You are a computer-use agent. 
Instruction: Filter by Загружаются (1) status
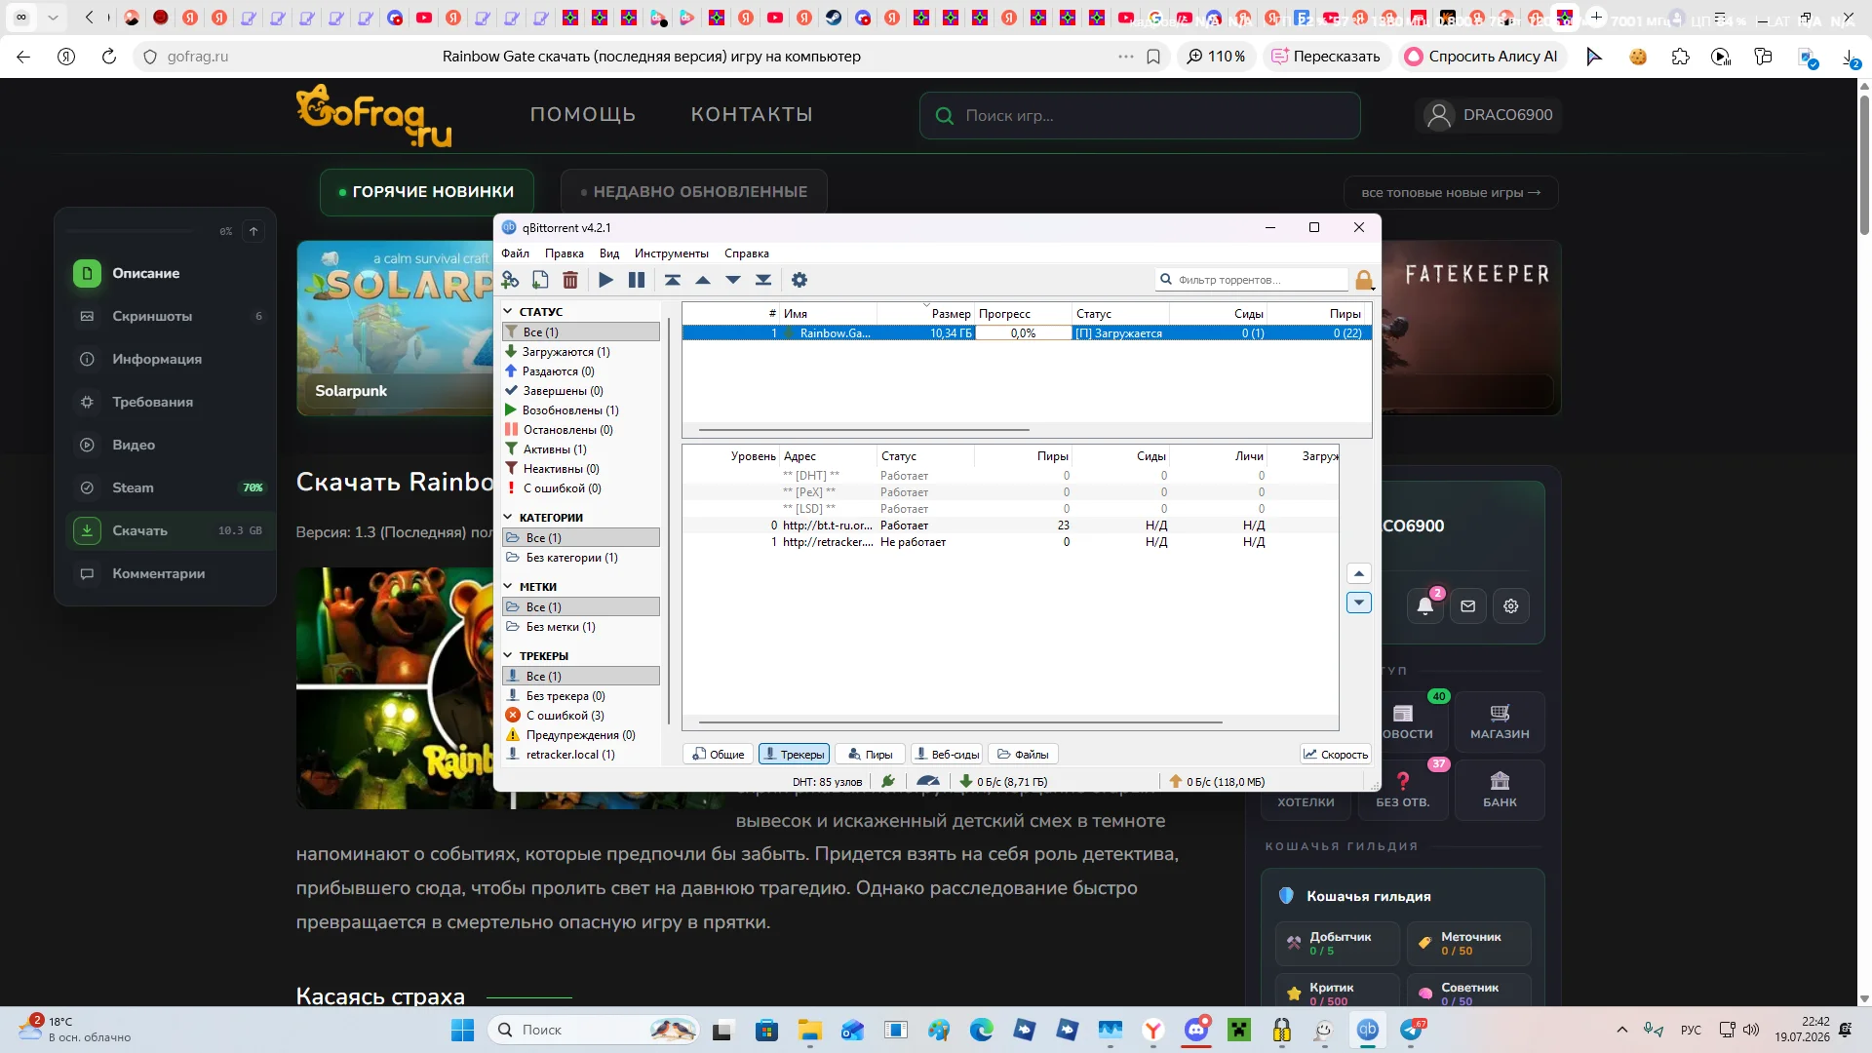[x=581, y=352]
